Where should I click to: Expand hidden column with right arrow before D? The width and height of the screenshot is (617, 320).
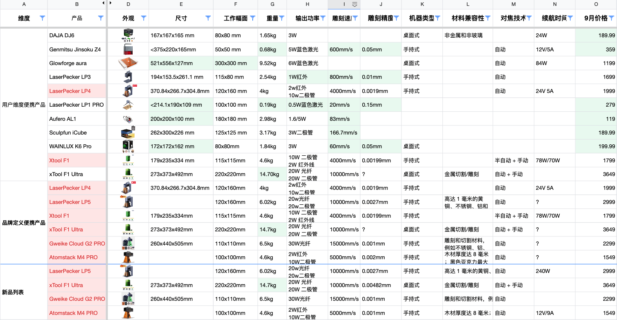(110, 3)
